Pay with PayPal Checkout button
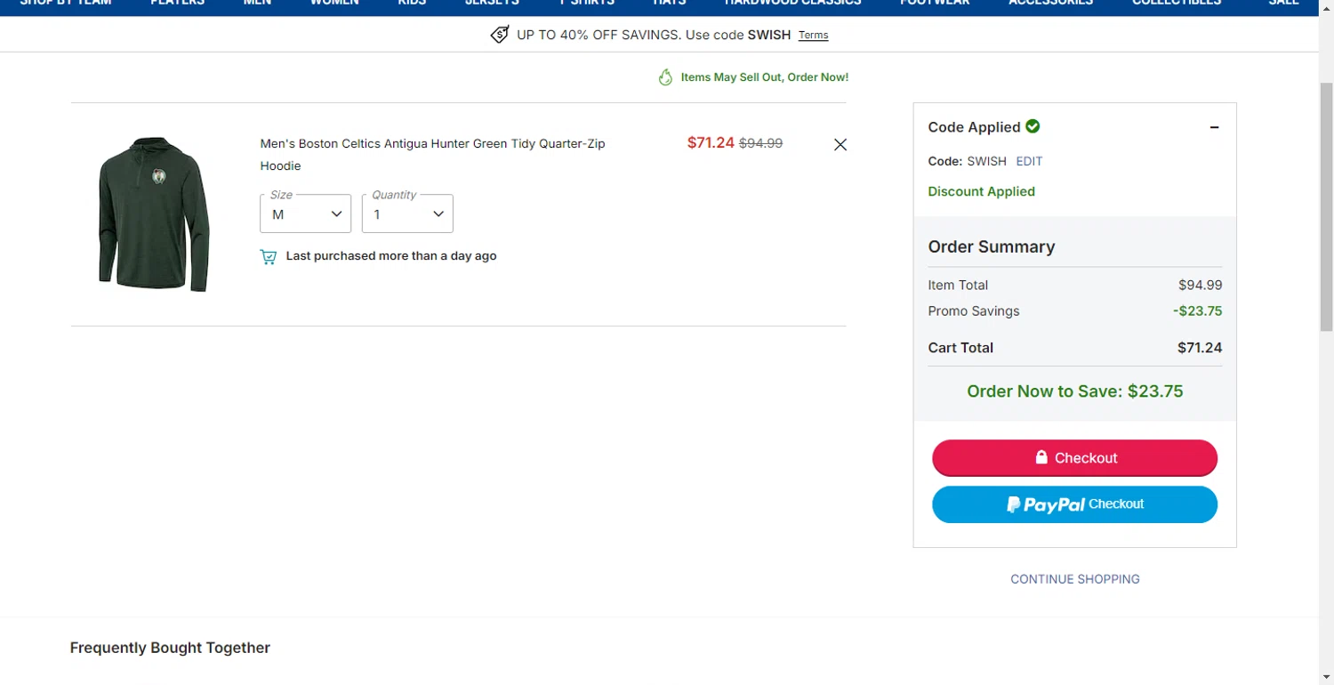 coord(1074,504)
